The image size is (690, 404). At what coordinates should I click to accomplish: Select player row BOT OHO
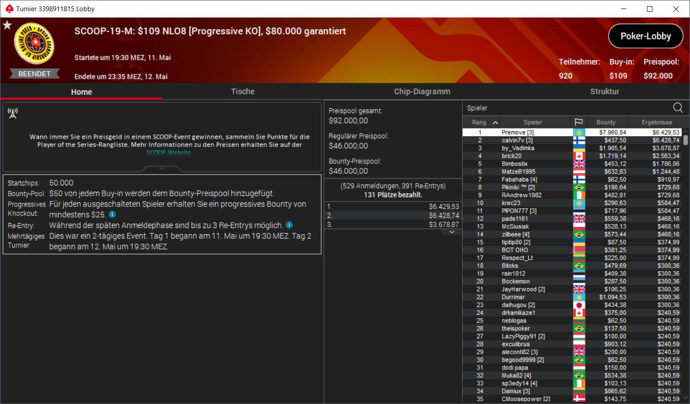(572, 250)
